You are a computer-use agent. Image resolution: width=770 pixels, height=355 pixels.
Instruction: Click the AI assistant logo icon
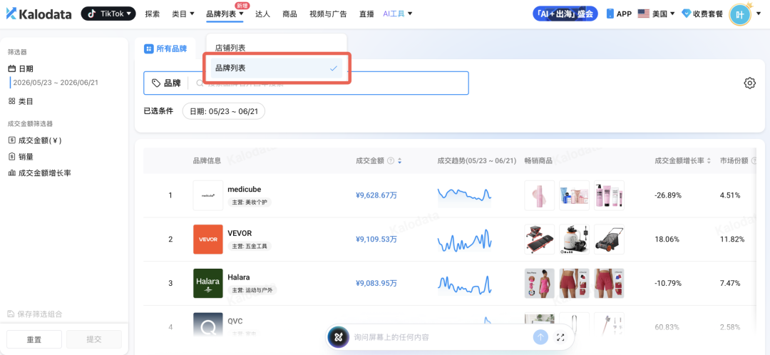click(338, 337)
